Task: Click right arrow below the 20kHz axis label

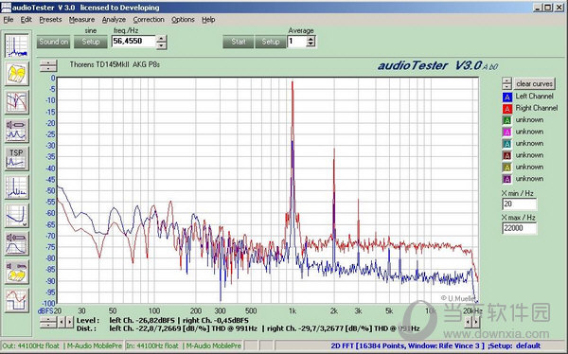Action: pos(476,322)
